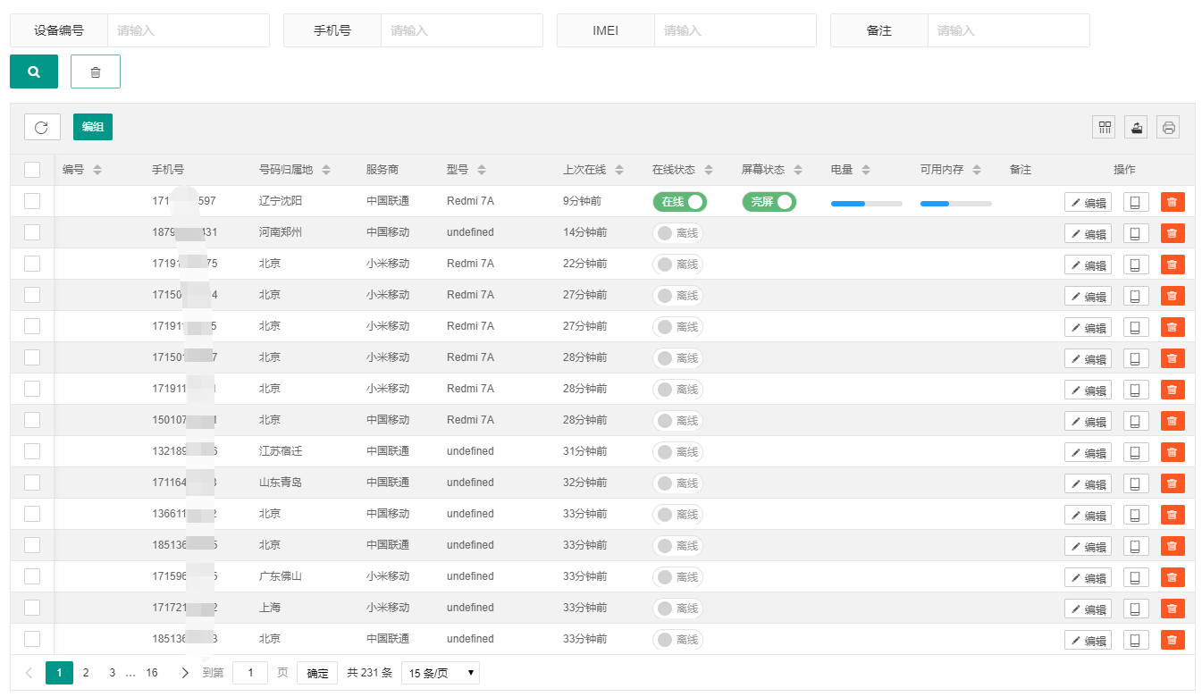Open the 15 条/页 page size dropdown

tap(441, 673)
